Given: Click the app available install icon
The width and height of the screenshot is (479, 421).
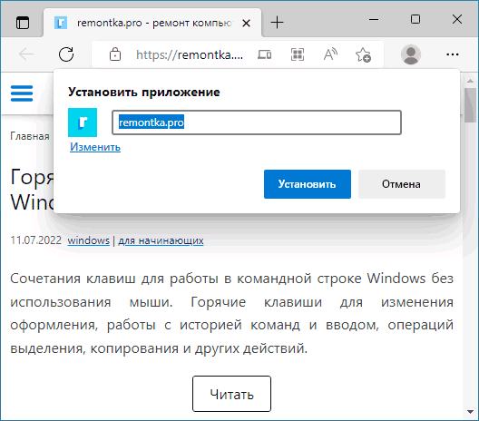Looking at the screenshot, I should (x=298, y=54).
